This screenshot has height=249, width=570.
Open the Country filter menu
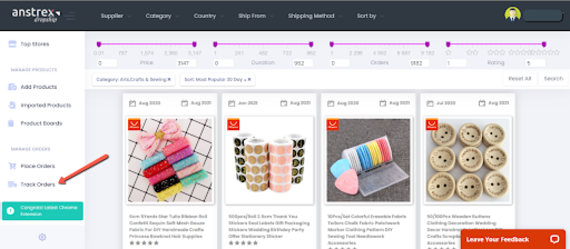pyautogui.click(x=208, y=16)
